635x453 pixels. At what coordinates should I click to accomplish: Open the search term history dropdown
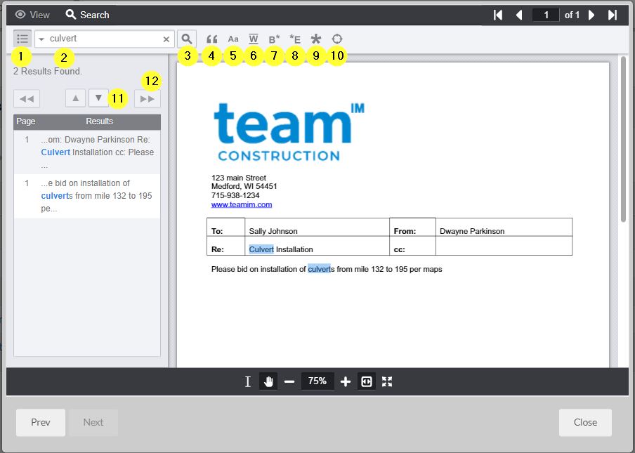tap(42, 39)
